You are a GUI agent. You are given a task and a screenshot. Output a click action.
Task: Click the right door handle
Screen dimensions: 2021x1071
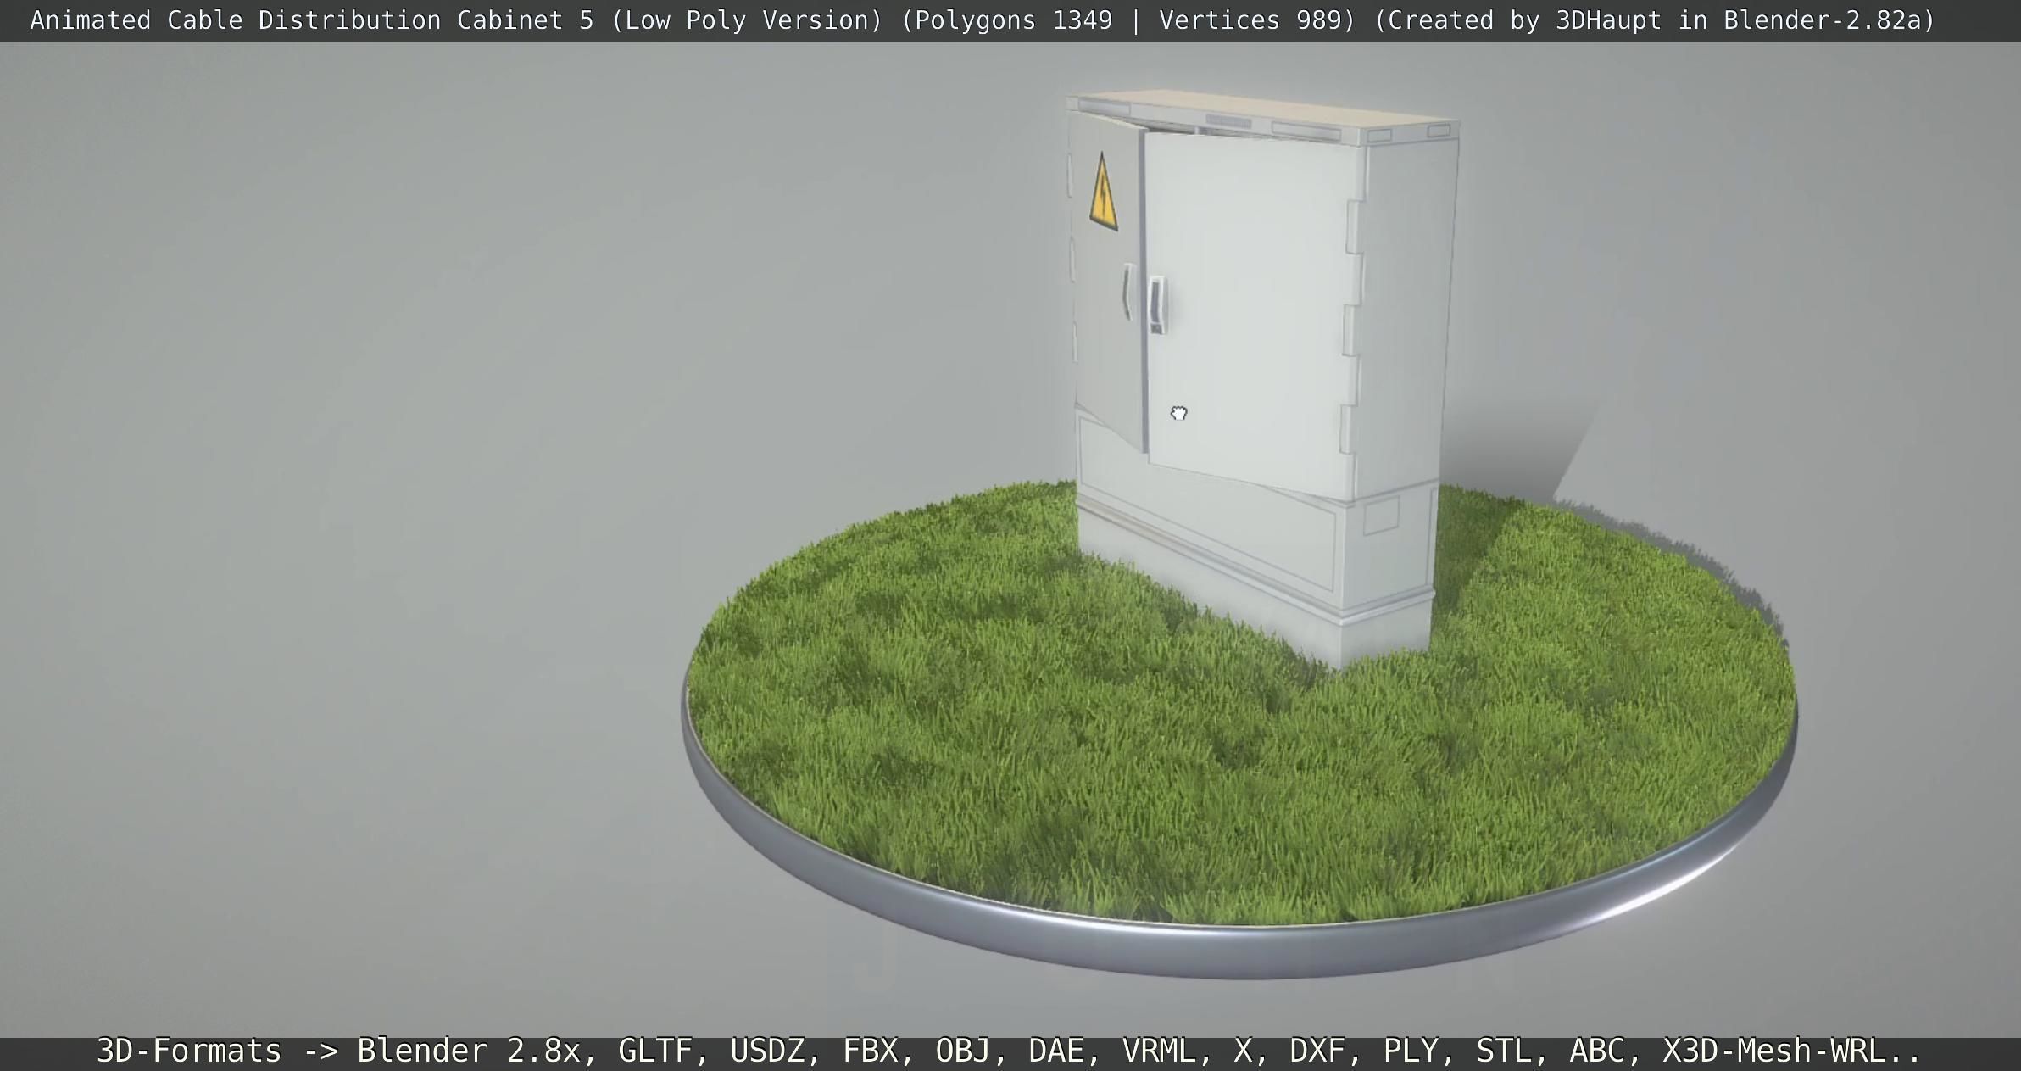1157,304
